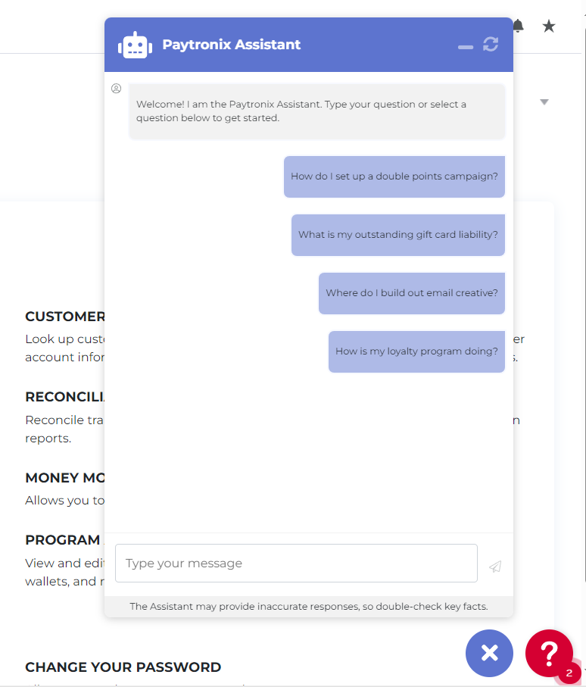Image resolution: width=586 pixels, height=687 pixels.
Task: Choose 'Where do I build out email creative?'
Action: 412,293
